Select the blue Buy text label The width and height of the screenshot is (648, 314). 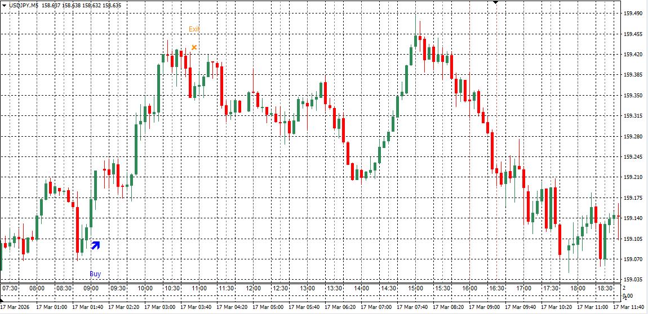click(x=95, y=274)
